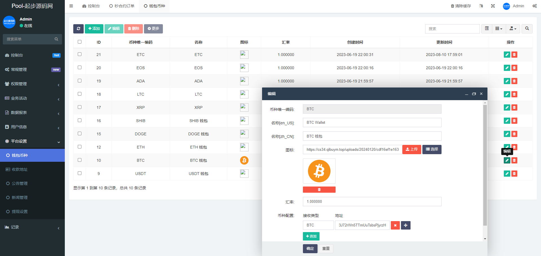Expand the 记录 sidebar menu

point(32,227)
